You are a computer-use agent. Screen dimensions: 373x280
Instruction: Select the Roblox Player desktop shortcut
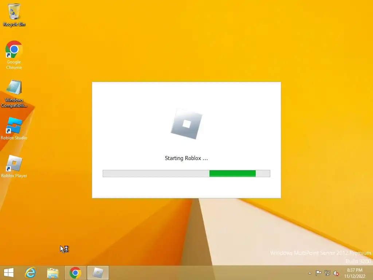14,166
